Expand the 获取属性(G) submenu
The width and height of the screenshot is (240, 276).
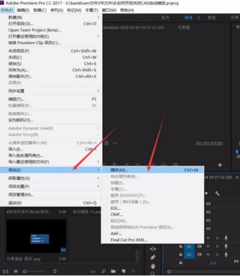[51, 178]
